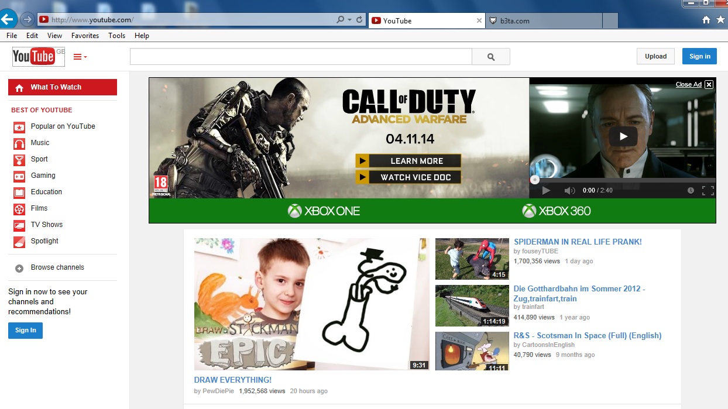The image size is (728, 409).
Task: Click the TV Shows screen icon
Action: pyautogui.click(x=19, y=225)
